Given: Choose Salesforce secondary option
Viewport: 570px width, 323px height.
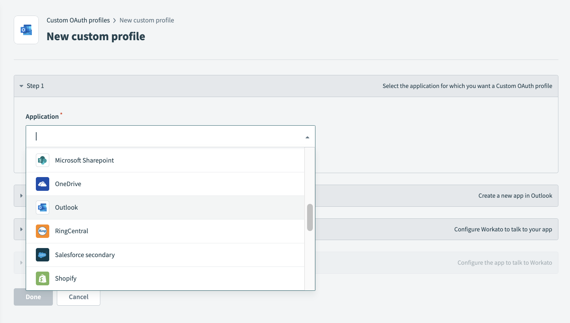Looking at the screenshot, I should (x=165, y=255).
